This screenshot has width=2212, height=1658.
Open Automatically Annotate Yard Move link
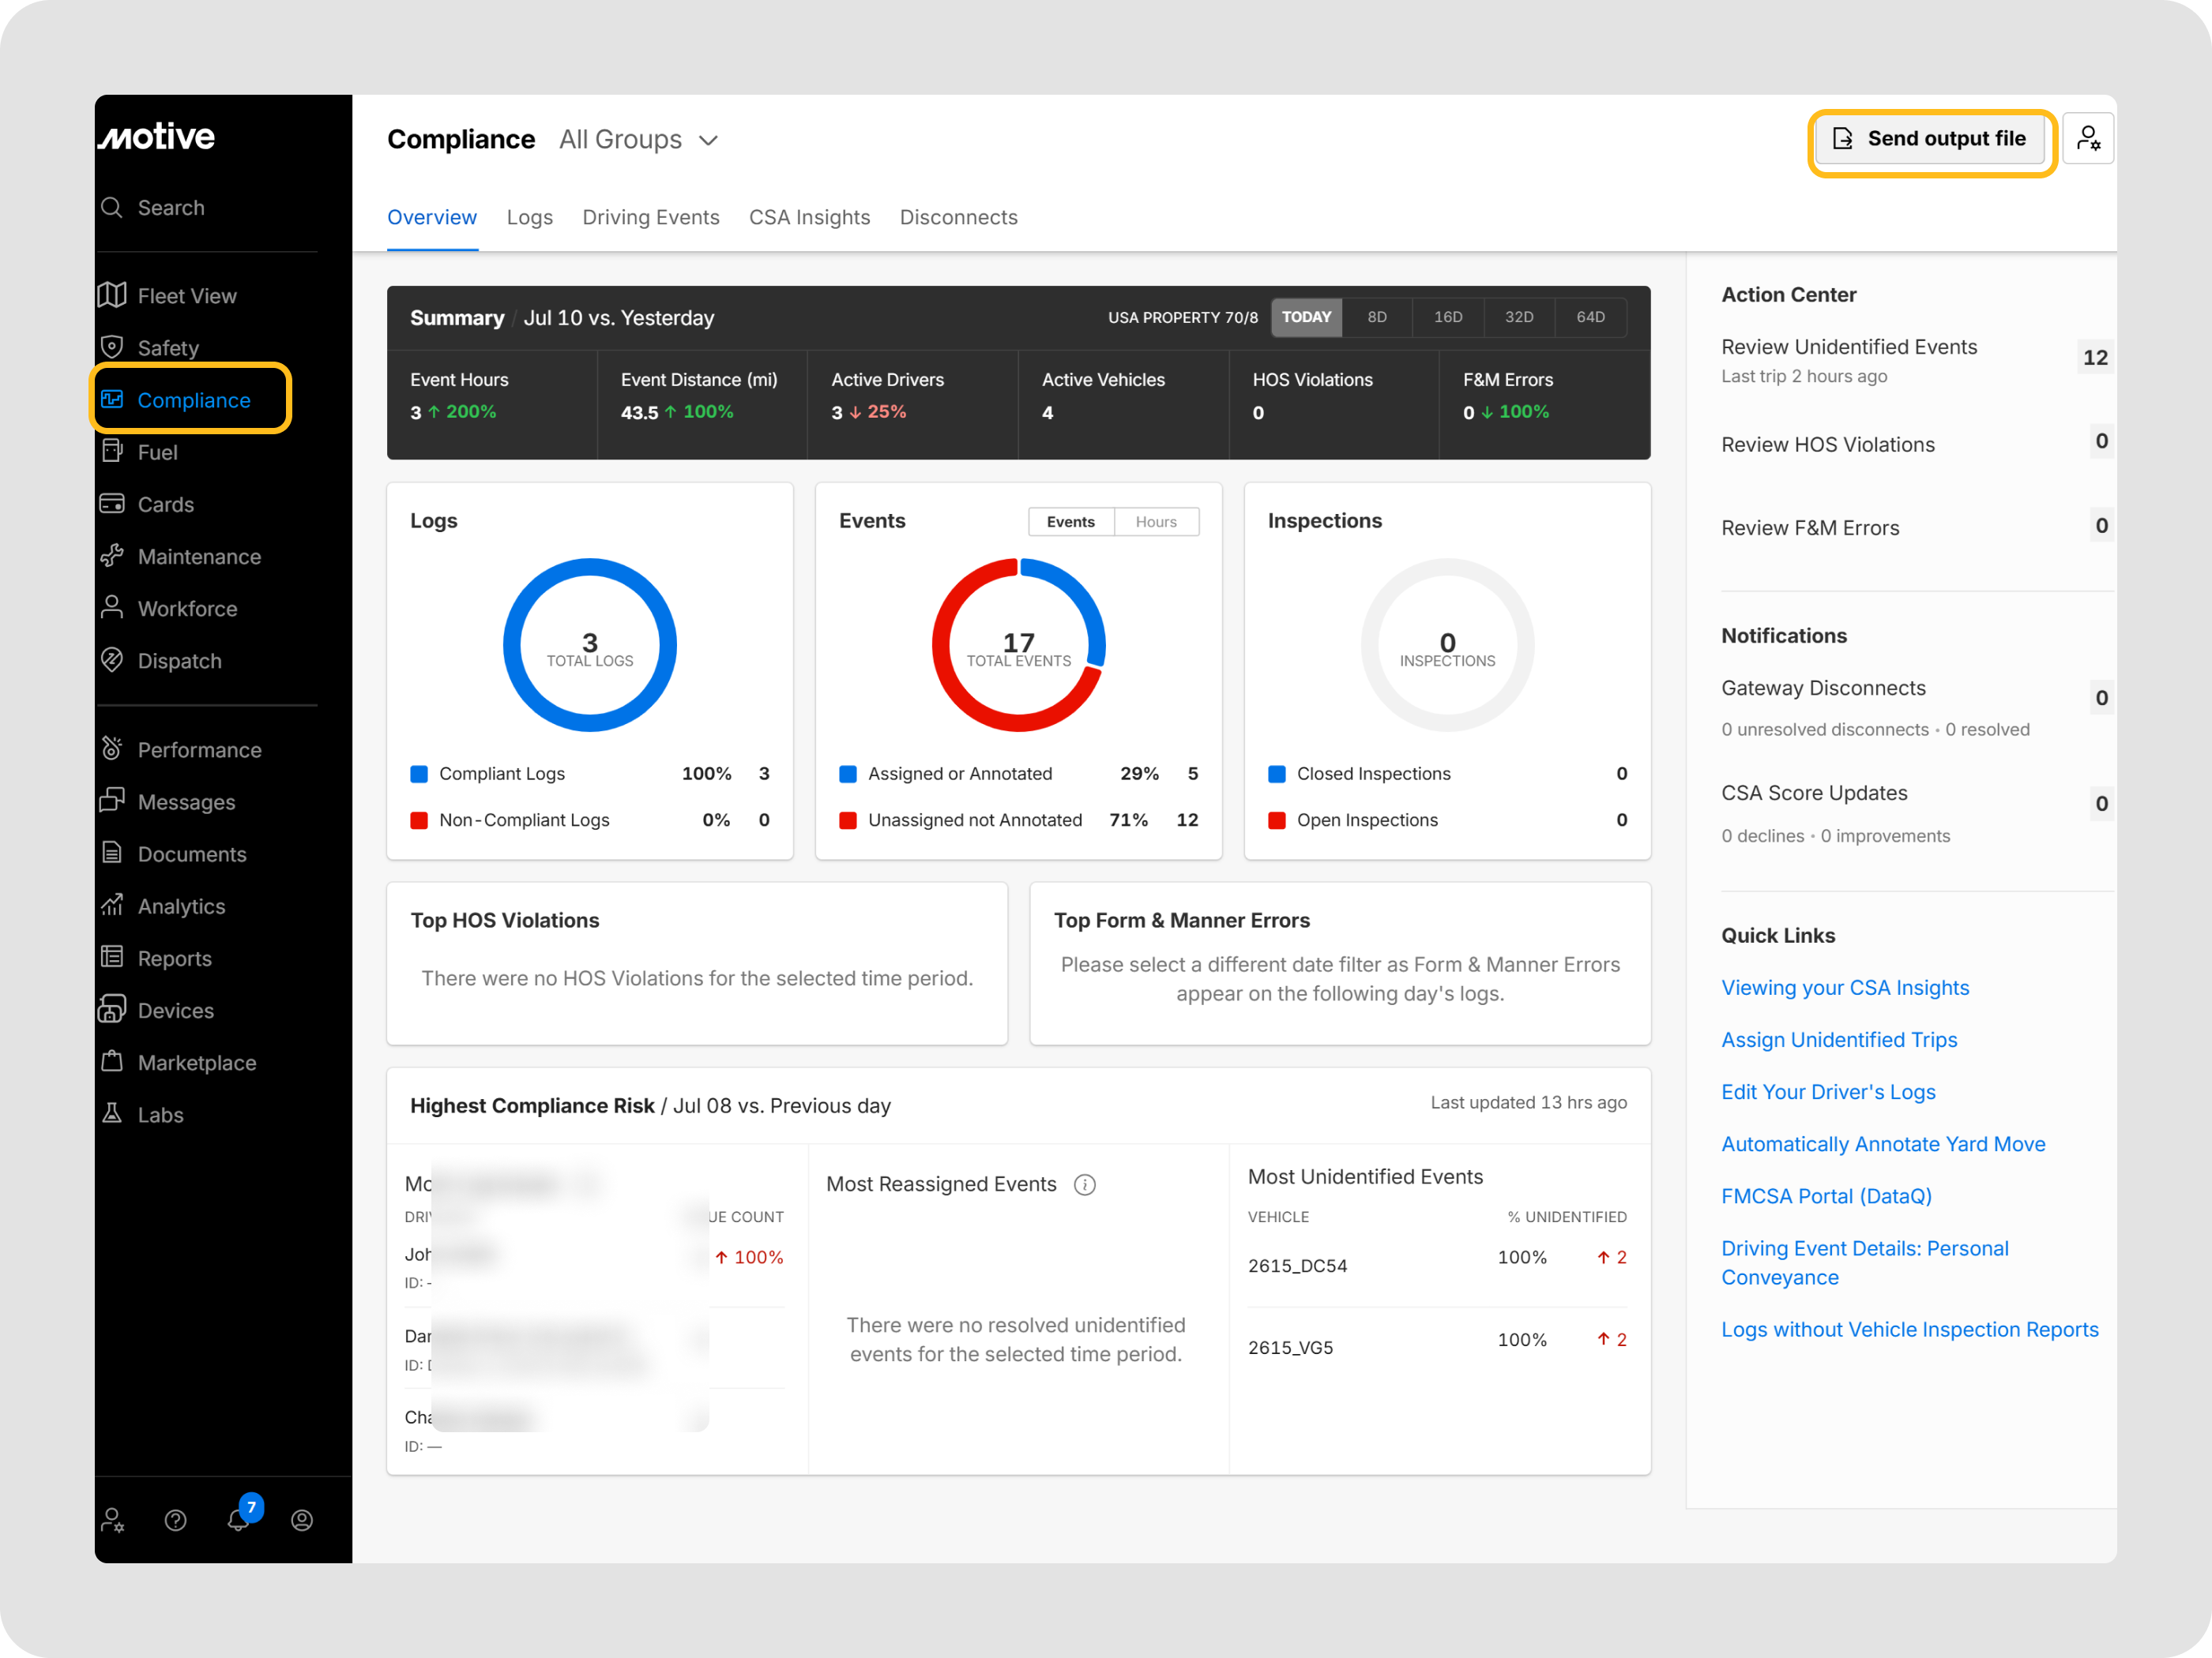(1883, 1143)
